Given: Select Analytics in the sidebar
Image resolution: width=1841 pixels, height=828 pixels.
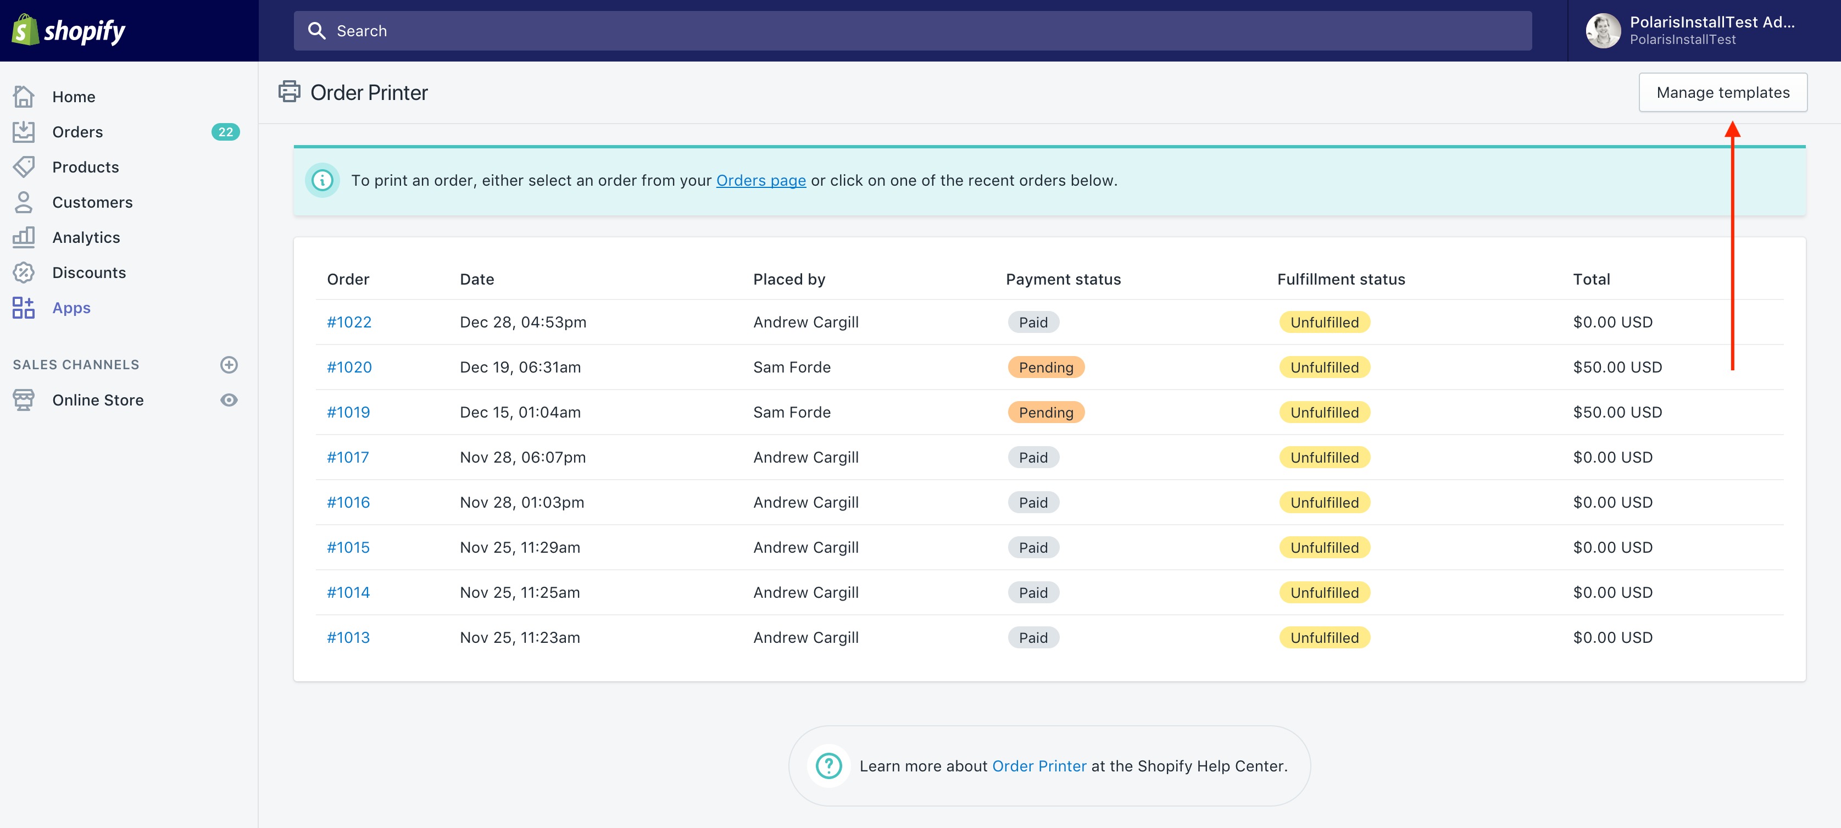Looking at the screenshot, I should pyautogui.click(x=86, y=237).
